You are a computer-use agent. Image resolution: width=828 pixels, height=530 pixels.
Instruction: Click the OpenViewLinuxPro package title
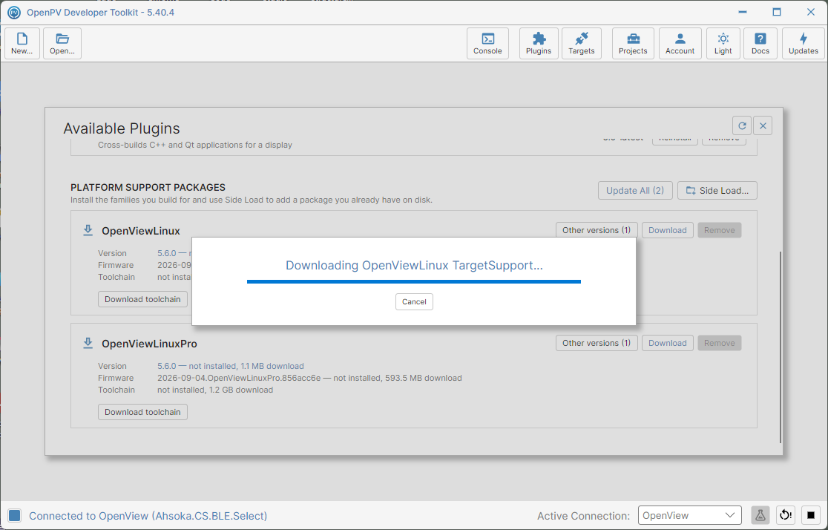149,344
